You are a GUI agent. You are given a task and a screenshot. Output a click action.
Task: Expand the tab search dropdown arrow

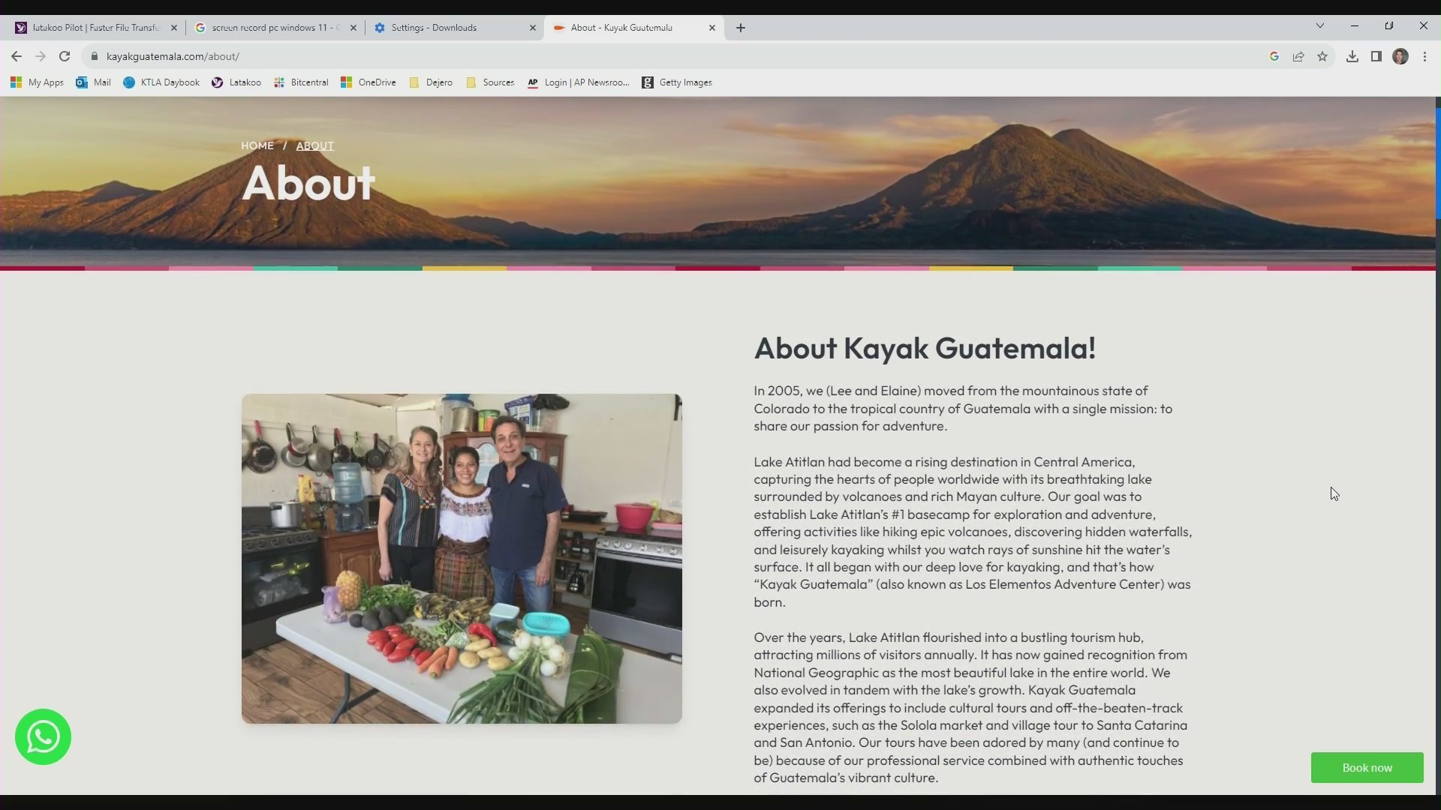(x=1320, y=26)
